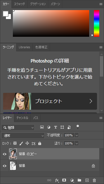The image size is (104, 184).
Task: Open the 不透明度 slider dropdown arrow
Action: 77,135
